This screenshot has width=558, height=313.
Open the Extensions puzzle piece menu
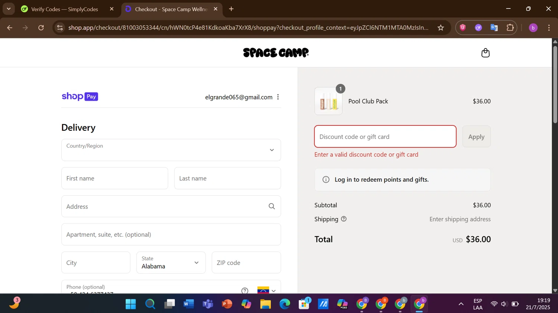click(510, 28)
